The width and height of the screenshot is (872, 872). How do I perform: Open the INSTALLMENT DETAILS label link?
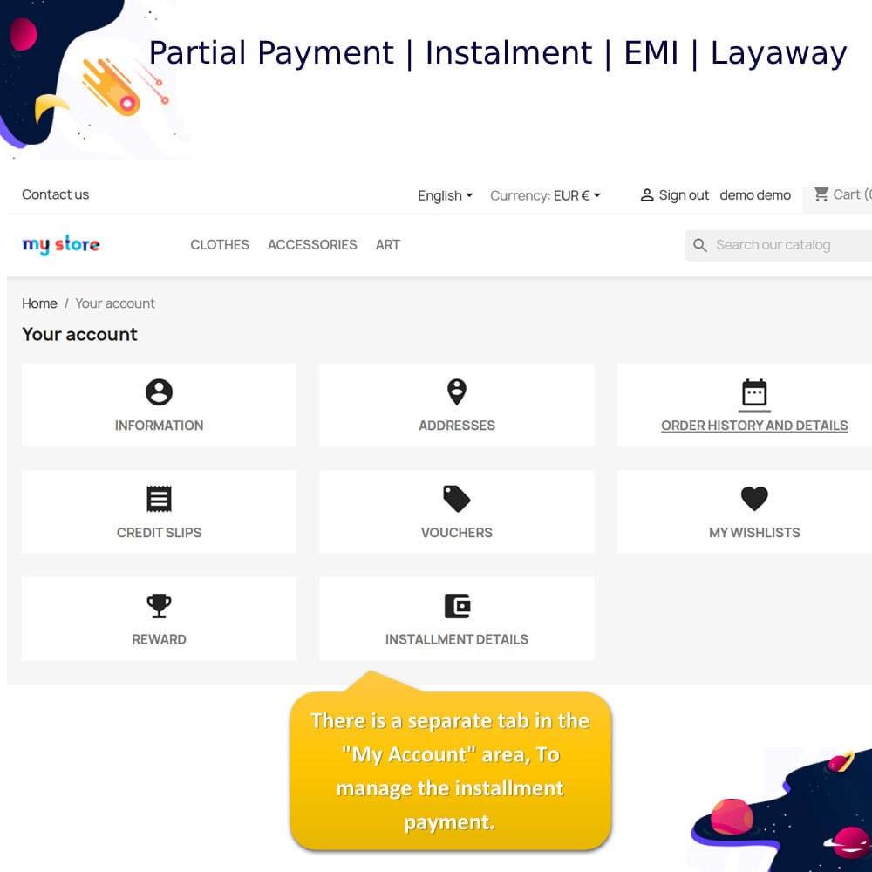(457, 639)
